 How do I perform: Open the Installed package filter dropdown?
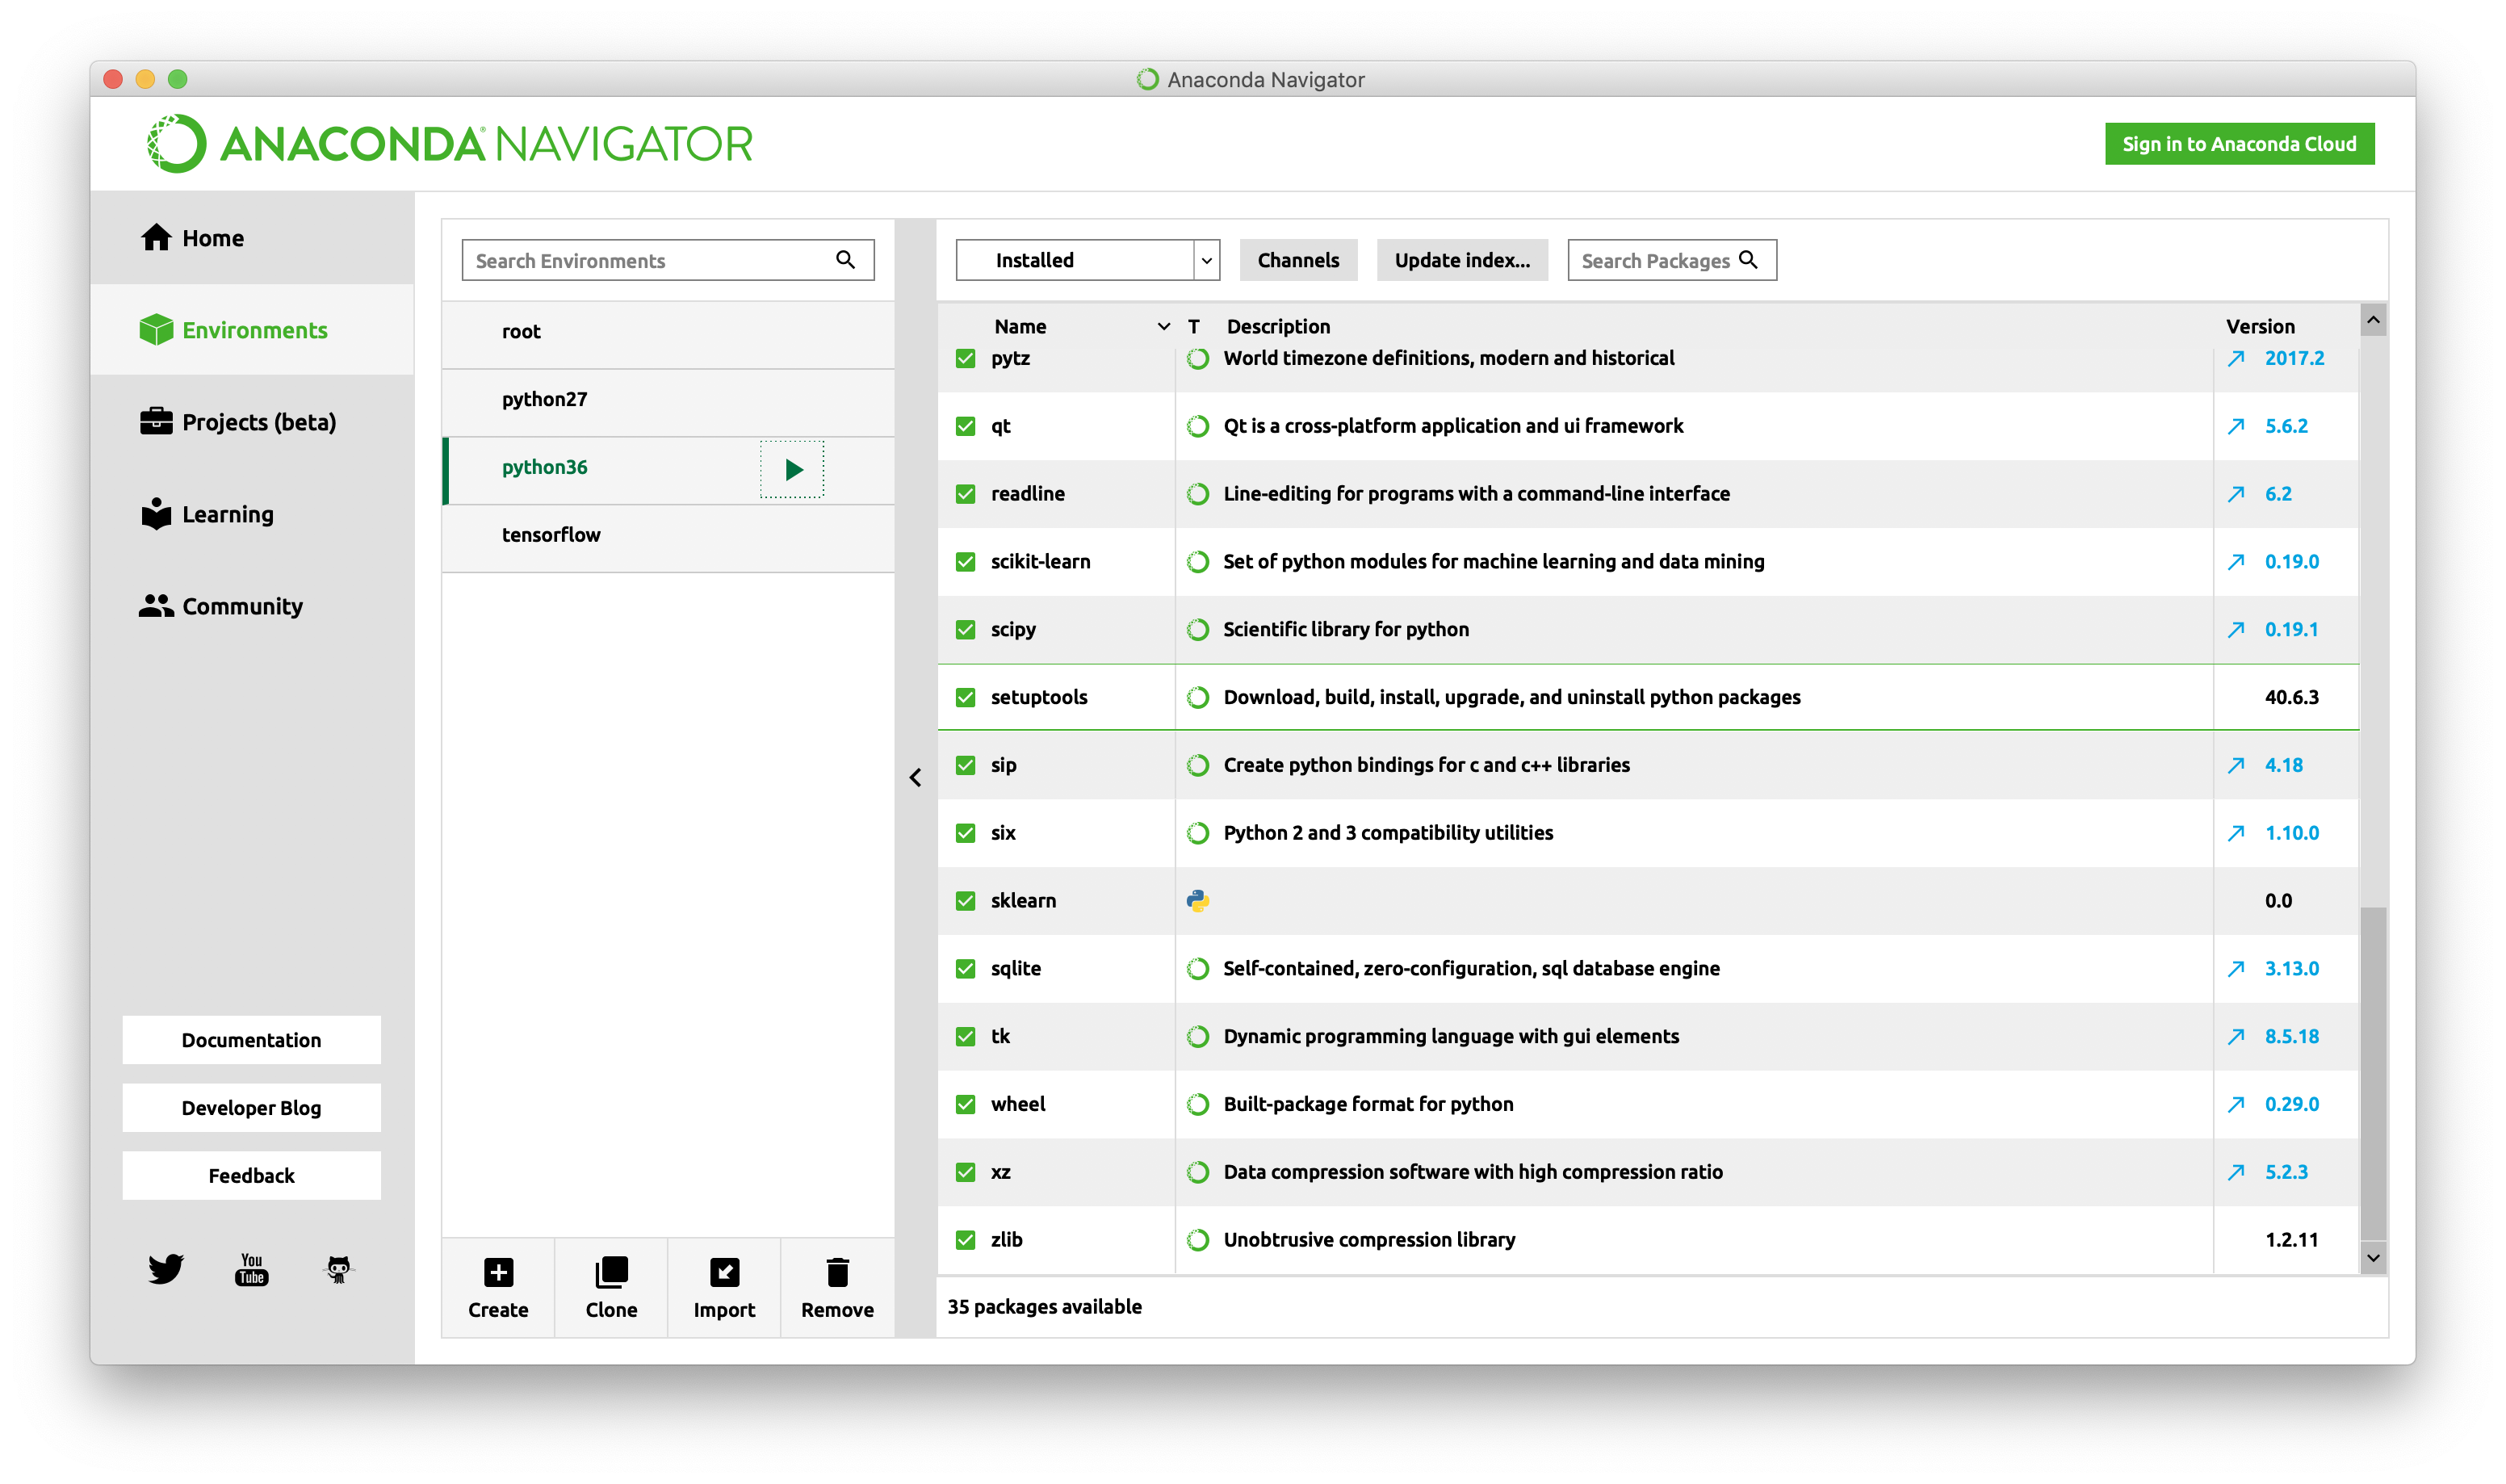click(1087, 260)
